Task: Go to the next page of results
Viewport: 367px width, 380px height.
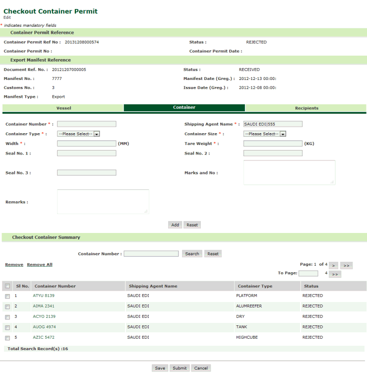Action: [x=334, y=265]
